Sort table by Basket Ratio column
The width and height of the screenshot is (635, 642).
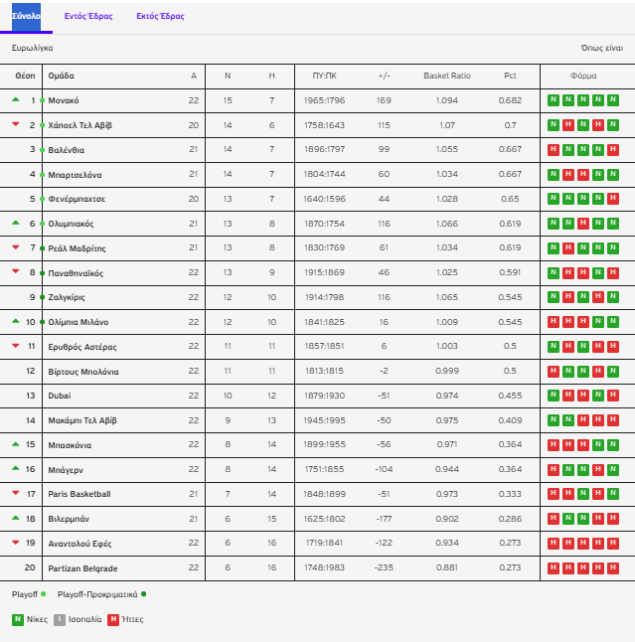click(x=447, y=76)
